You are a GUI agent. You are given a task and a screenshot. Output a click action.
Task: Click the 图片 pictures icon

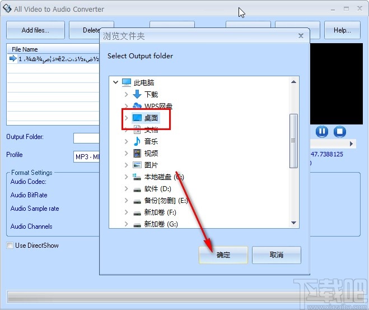coord(137,165)
